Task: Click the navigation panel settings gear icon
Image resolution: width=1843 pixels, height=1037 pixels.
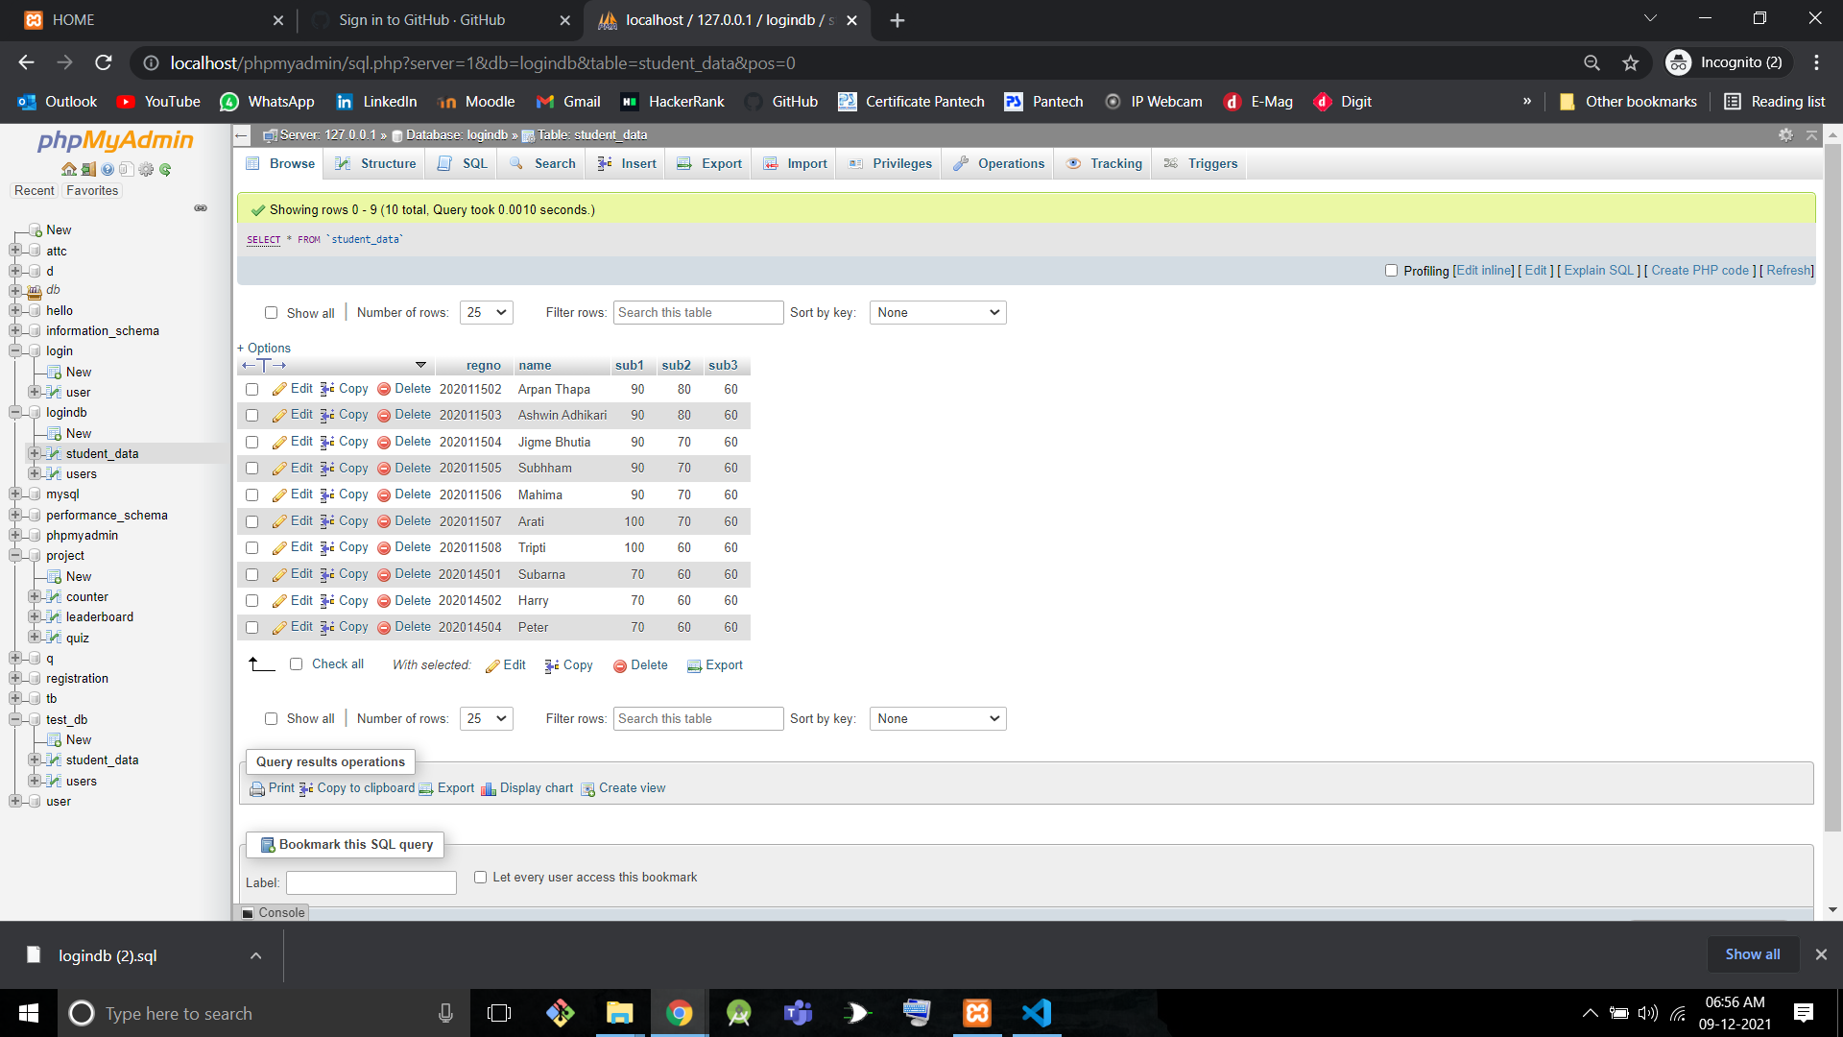Action: pyautogui.click(x=146, y=170)
